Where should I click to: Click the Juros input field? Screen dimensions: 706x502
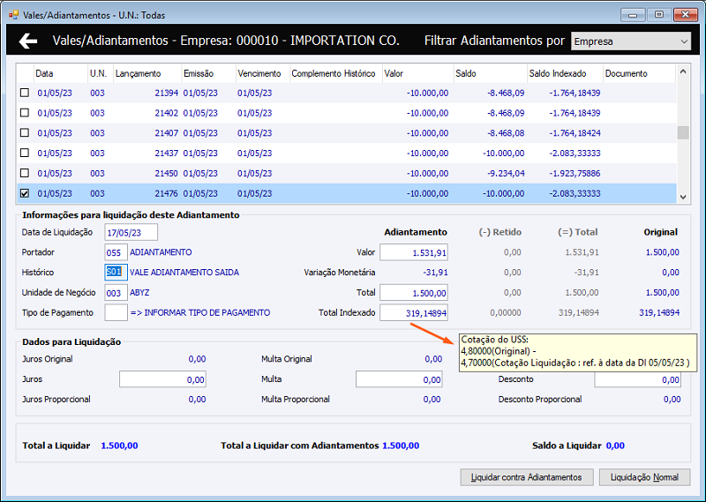162,379
